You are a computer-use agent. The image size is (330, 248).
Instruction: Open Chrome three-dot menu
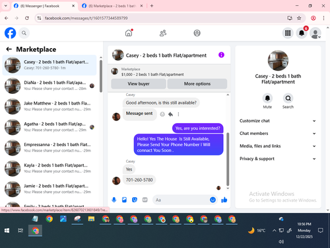323,18
